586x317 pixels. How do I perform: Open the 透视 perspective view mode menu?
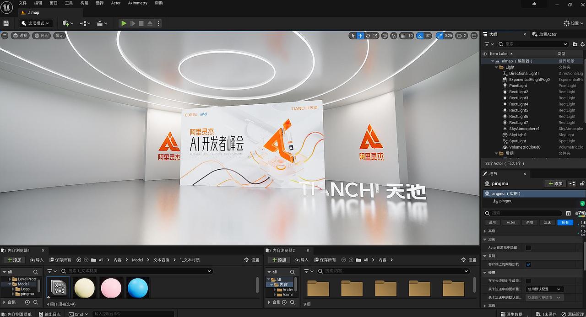pyautogui.click(x=20, y=35)
